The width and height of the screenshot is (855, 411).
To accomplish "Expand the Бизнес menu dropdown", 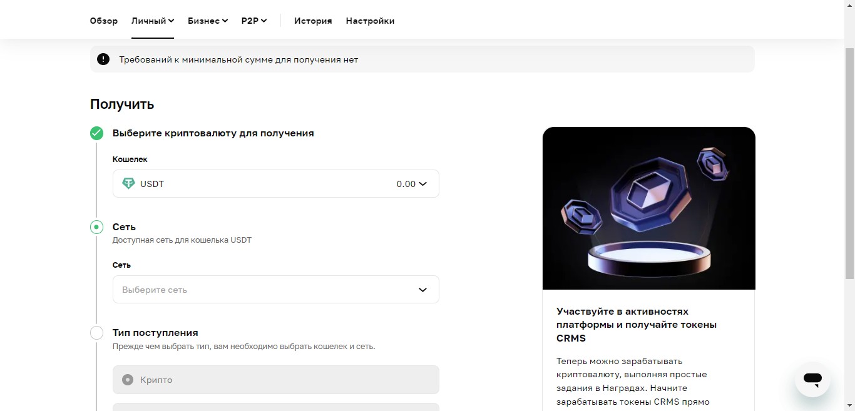I will 207,21.
